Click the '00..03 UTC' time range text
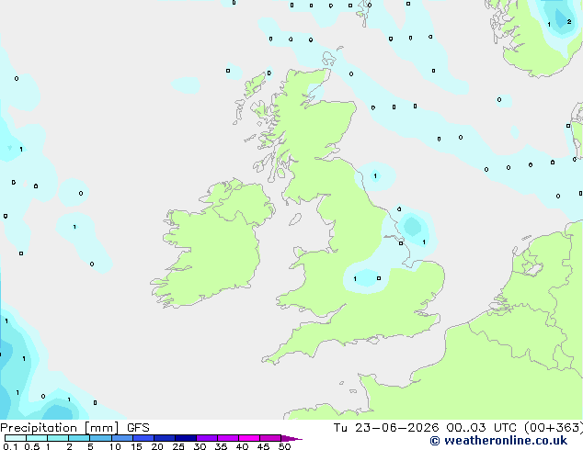The image size is (583, 450). 482,428
